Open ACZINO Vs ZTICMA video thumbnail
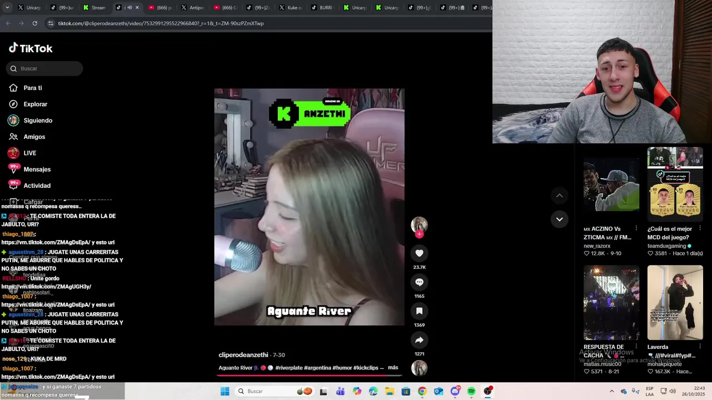The width and height of the screenshot is (712, 400). click(x=611, y=184)
